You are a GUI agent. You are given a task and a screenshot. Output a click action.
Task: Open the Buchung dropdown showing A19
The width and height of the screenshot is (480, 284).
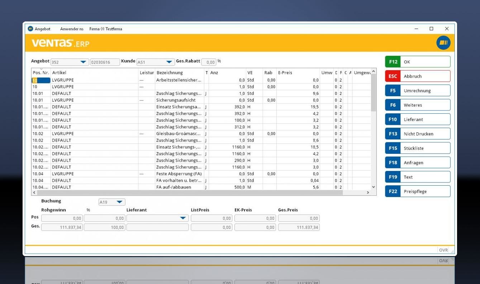tap(119, 202)
